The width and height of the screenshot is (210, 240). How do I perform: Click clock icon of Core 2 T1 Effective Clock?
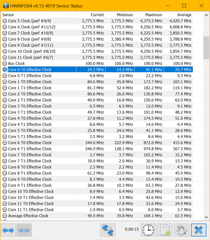point(5,100)
